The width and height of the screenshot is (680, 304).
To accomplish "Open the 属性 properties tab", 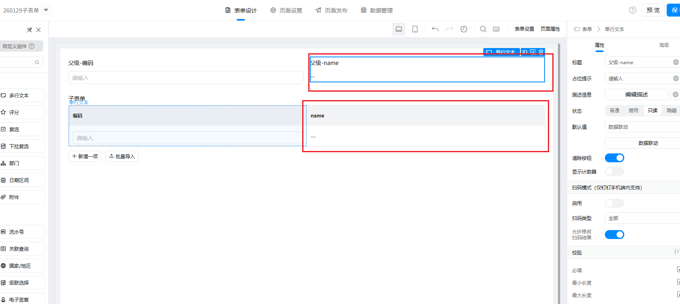I will (x=600, y=45).
